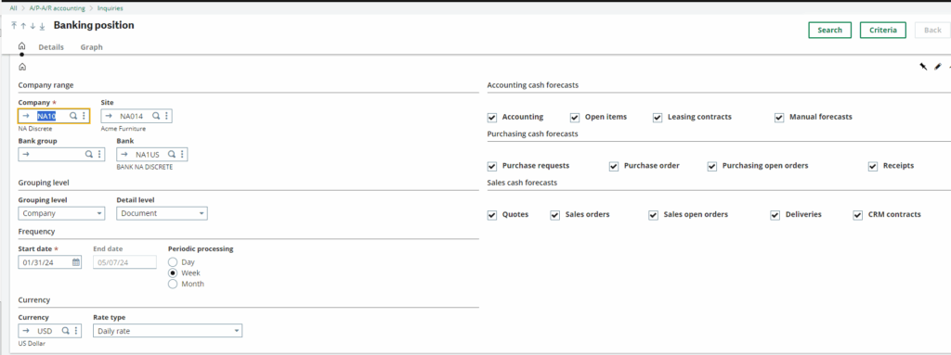This screenshot has width=951, height=355.
Task: Open Bank field lookup magnifier
Action: (171, 155)
